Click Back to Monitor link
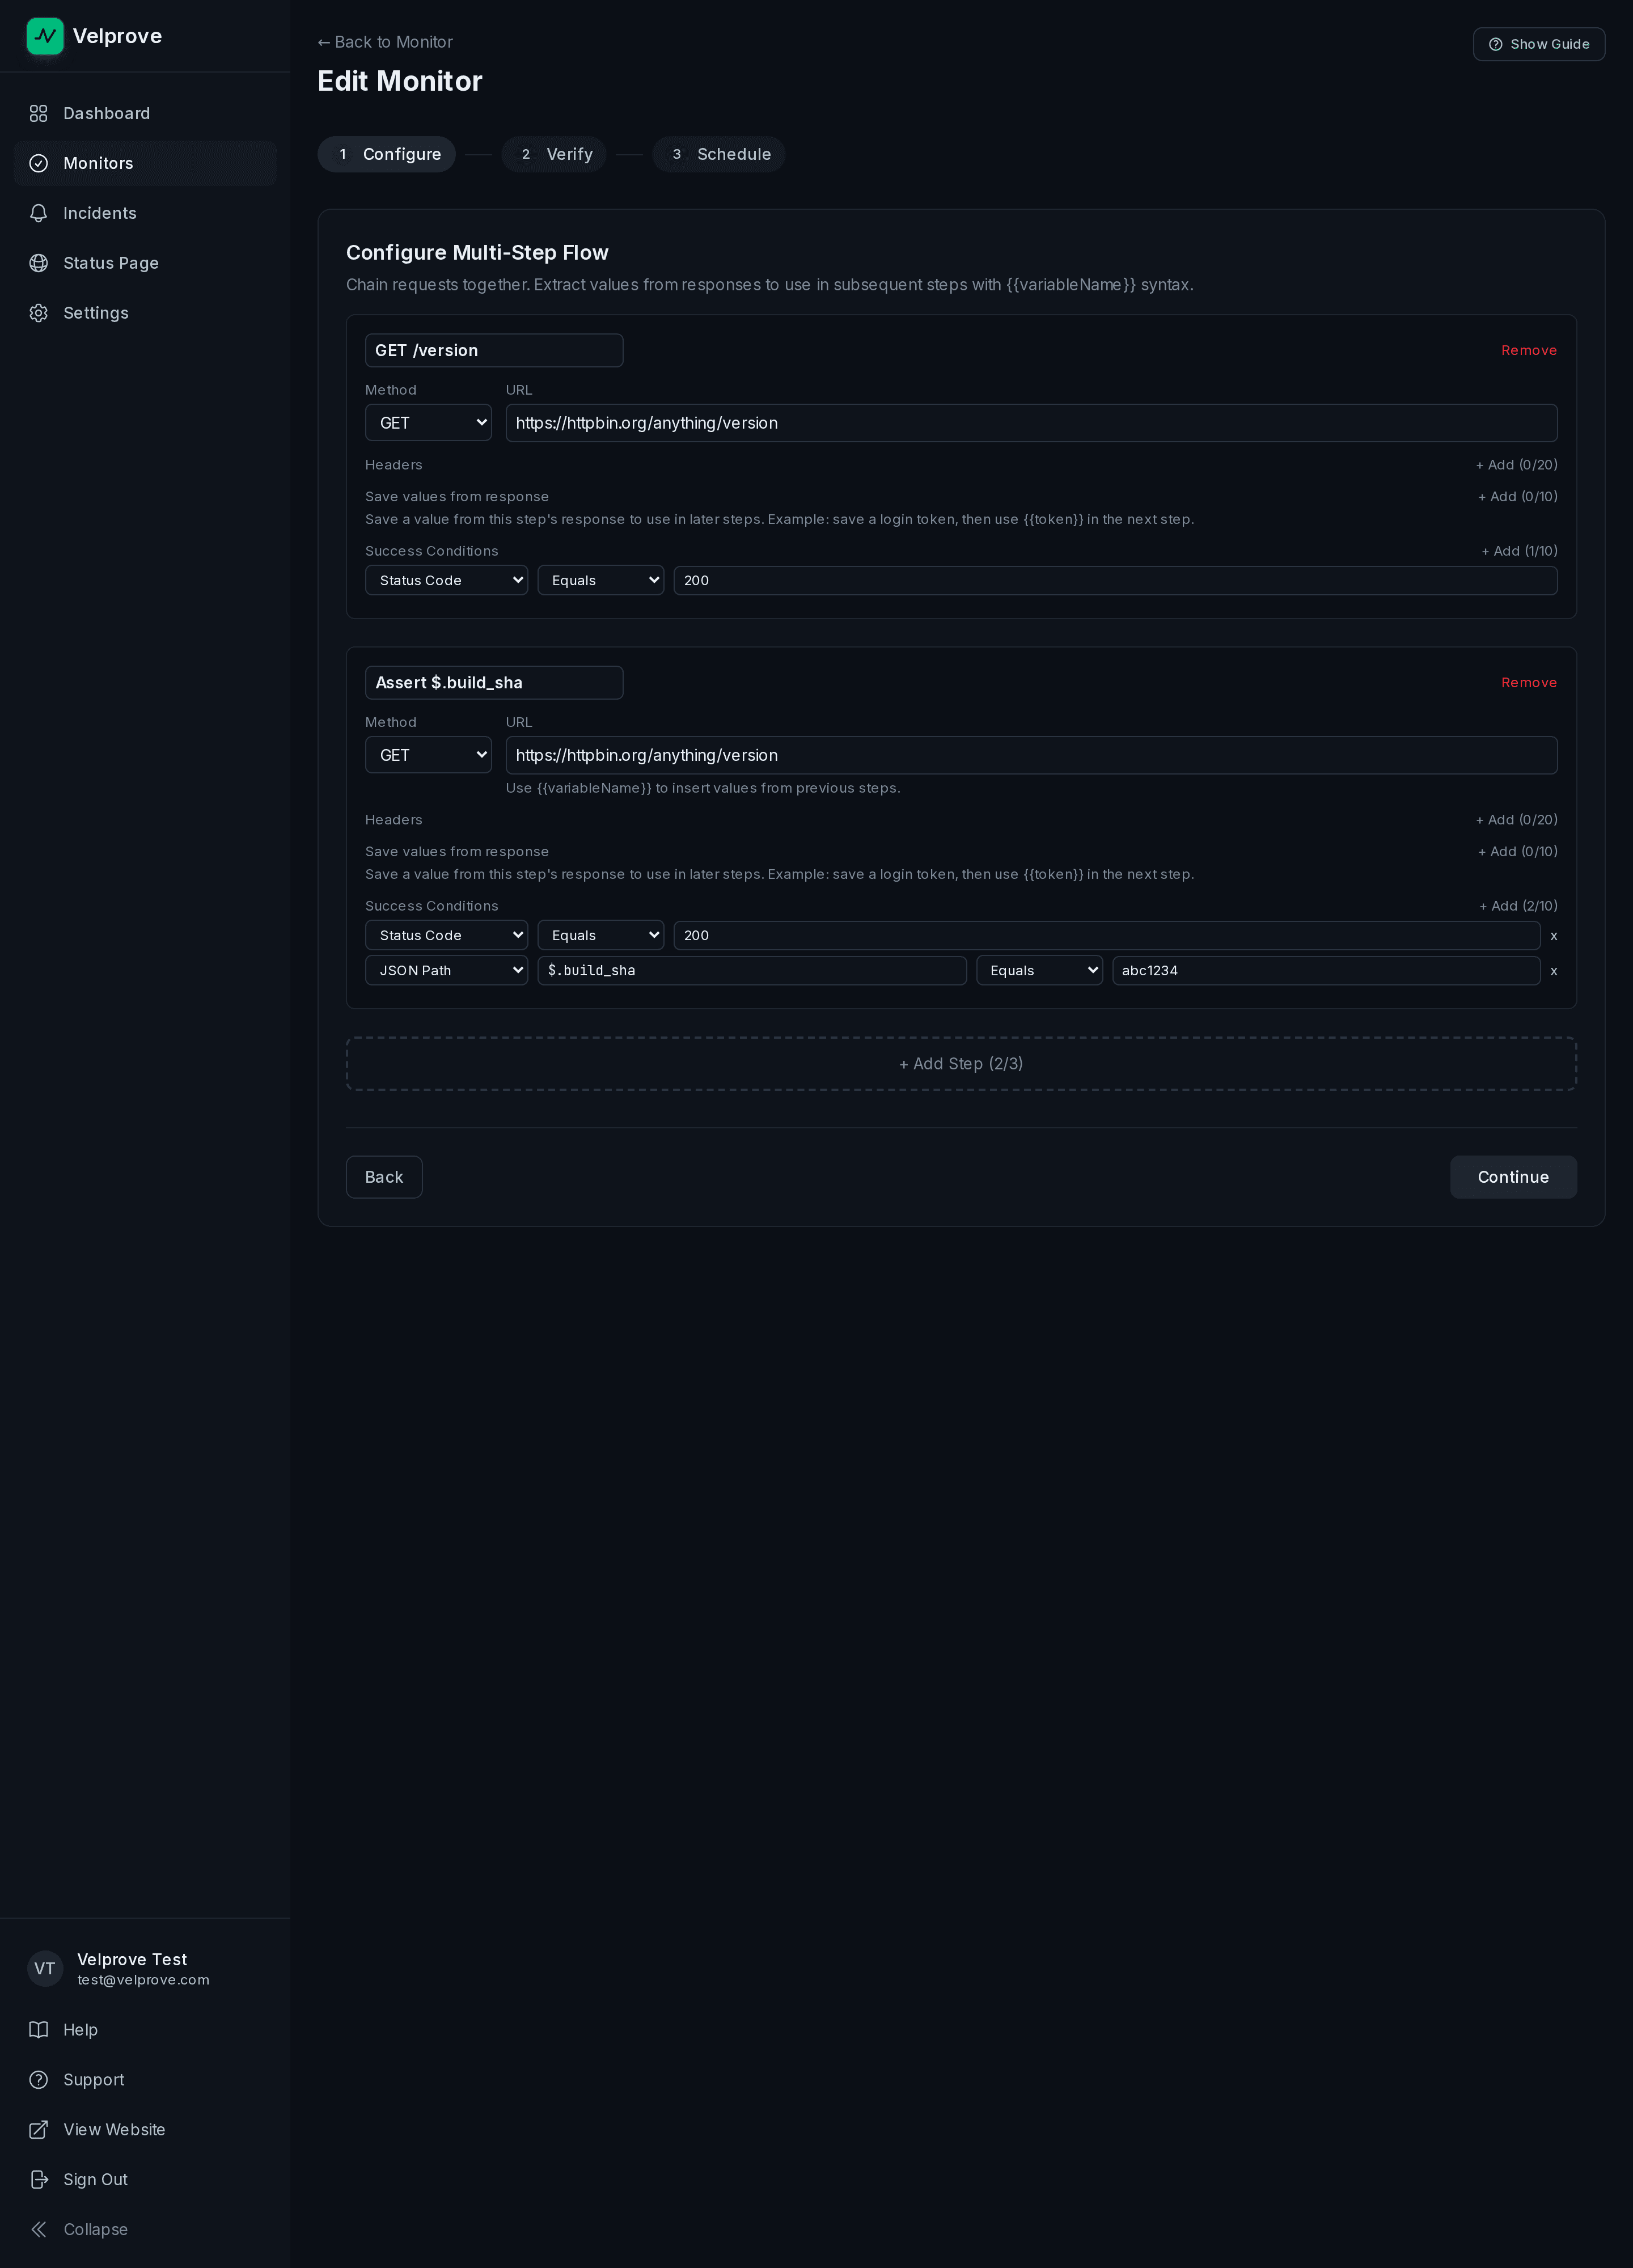This screenshot has height=2268, width=1633. (x=385, y=43)
